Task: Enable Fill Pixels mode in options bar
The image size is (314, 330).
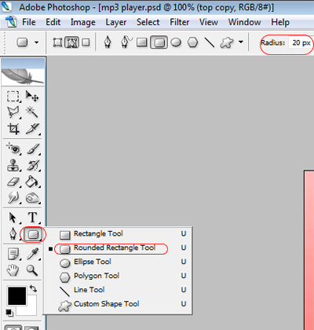Action: pos(86,42)
